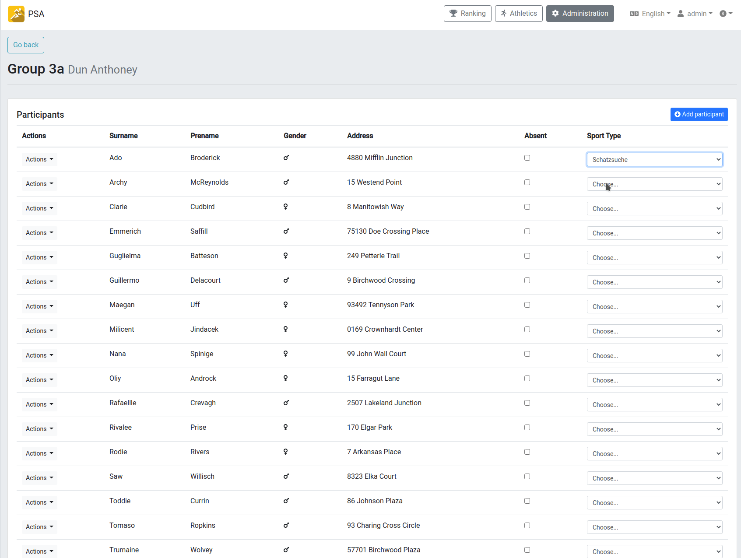The image size is (741, 558).
Task: Click the running figure icon in Athletics
Action: [x=504, y=14]
